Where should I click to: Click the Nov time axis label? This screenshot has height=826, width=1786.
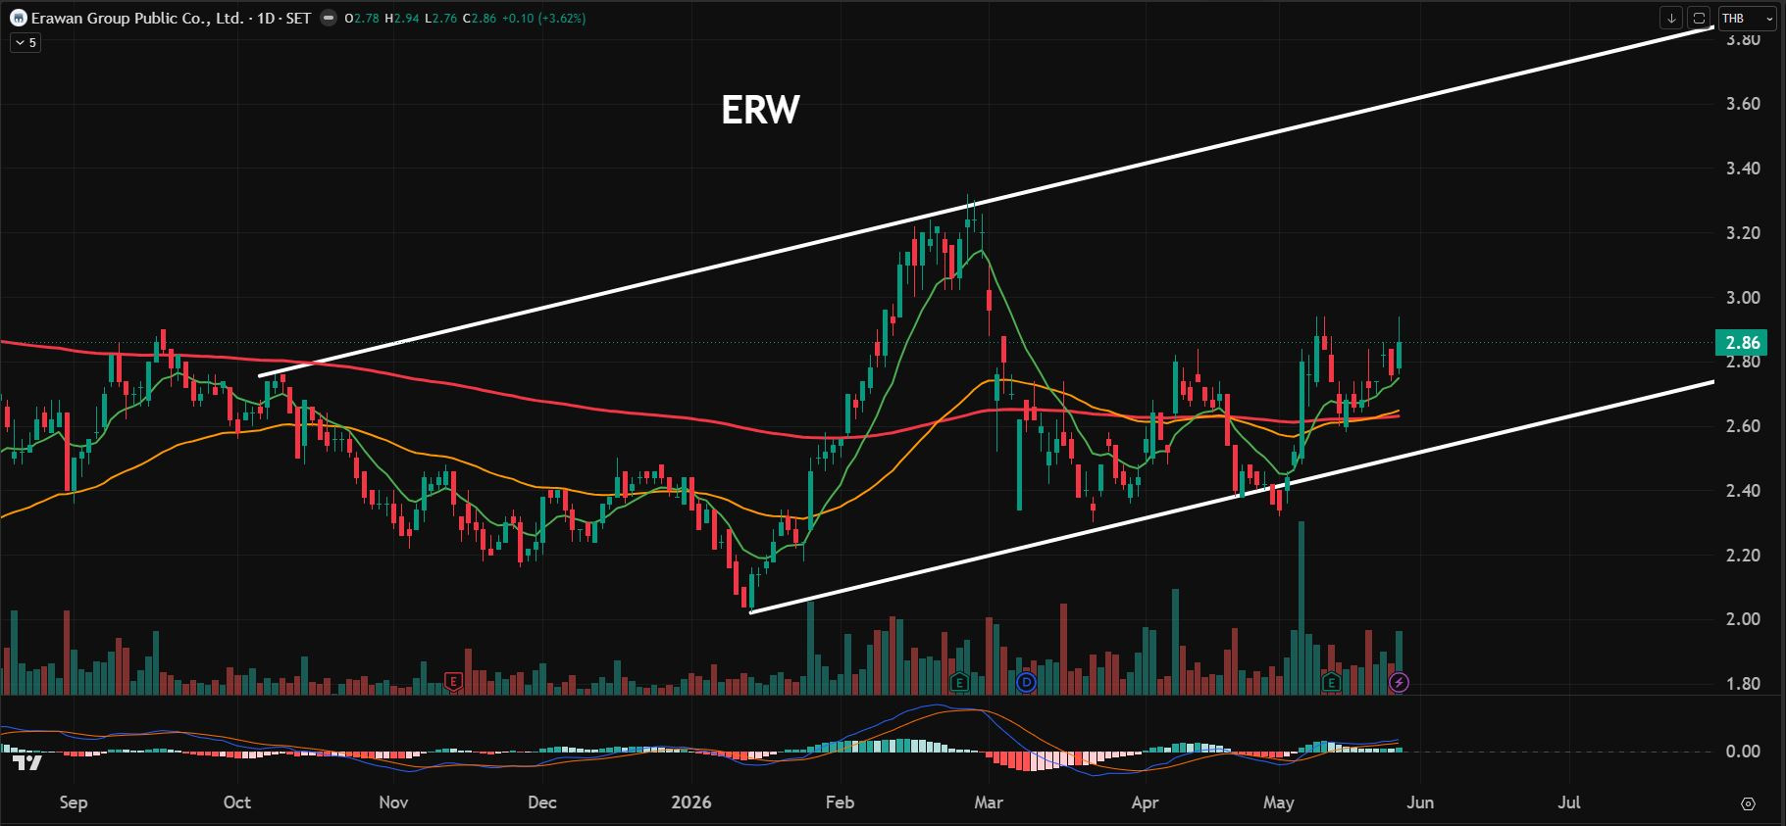[393, 802]
